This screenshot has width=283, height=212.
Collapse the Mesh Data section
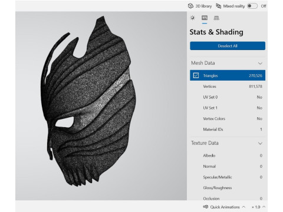(260, 63)
